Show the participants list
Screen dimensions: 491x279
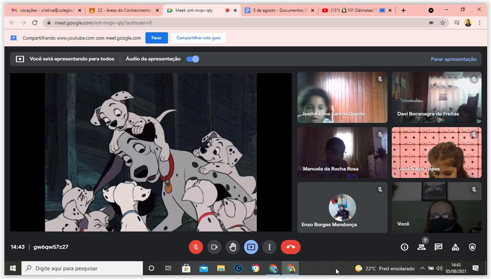[421, 247]
